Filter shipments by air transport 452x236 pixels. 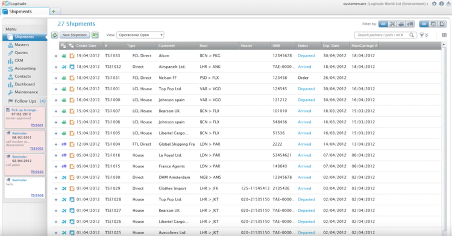click(392, 24)
